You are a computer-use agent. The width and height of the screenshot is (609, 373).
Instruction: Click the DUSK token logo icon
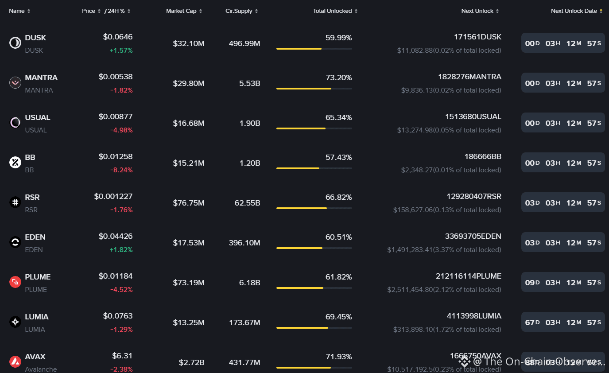click(15, 43)
